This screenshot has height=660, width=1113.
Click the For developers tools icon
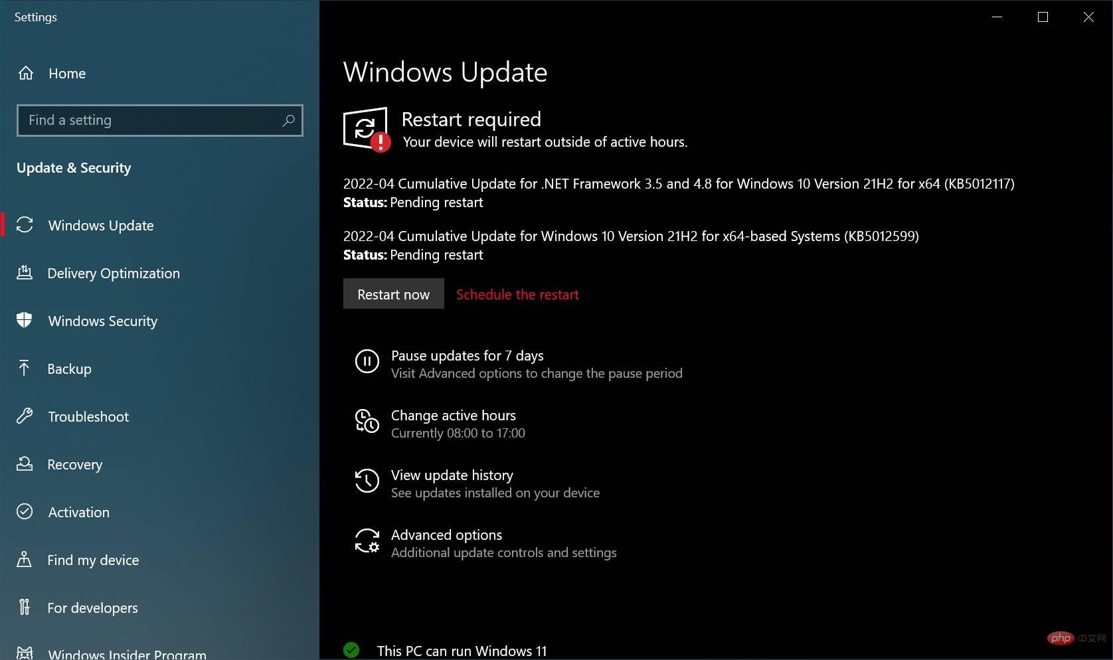coord(25,607)
